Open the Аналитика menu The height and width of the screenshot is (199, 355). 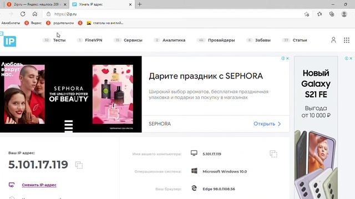point(174,40)
